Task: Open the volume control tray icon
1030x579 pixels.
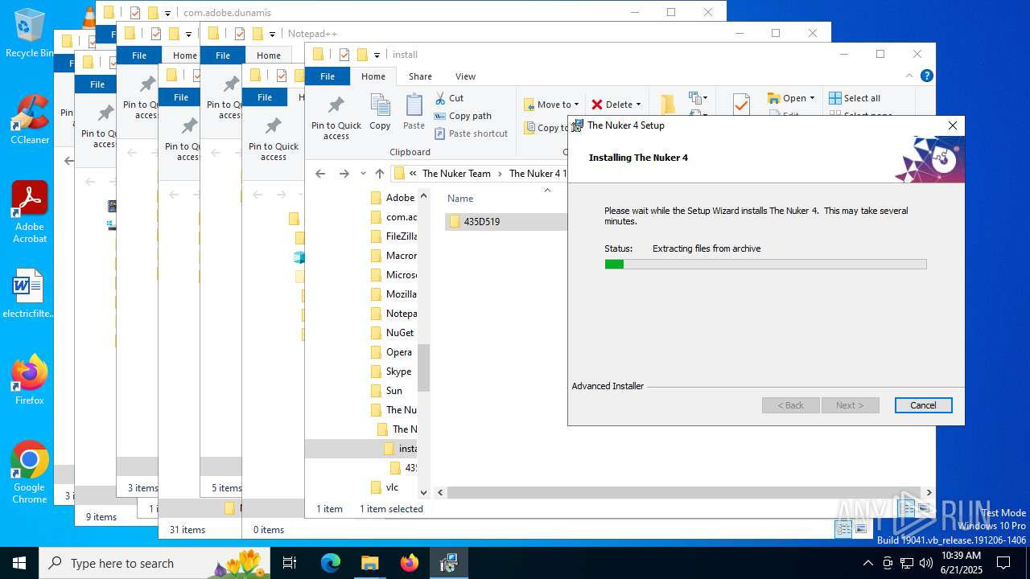Action: 926,563
